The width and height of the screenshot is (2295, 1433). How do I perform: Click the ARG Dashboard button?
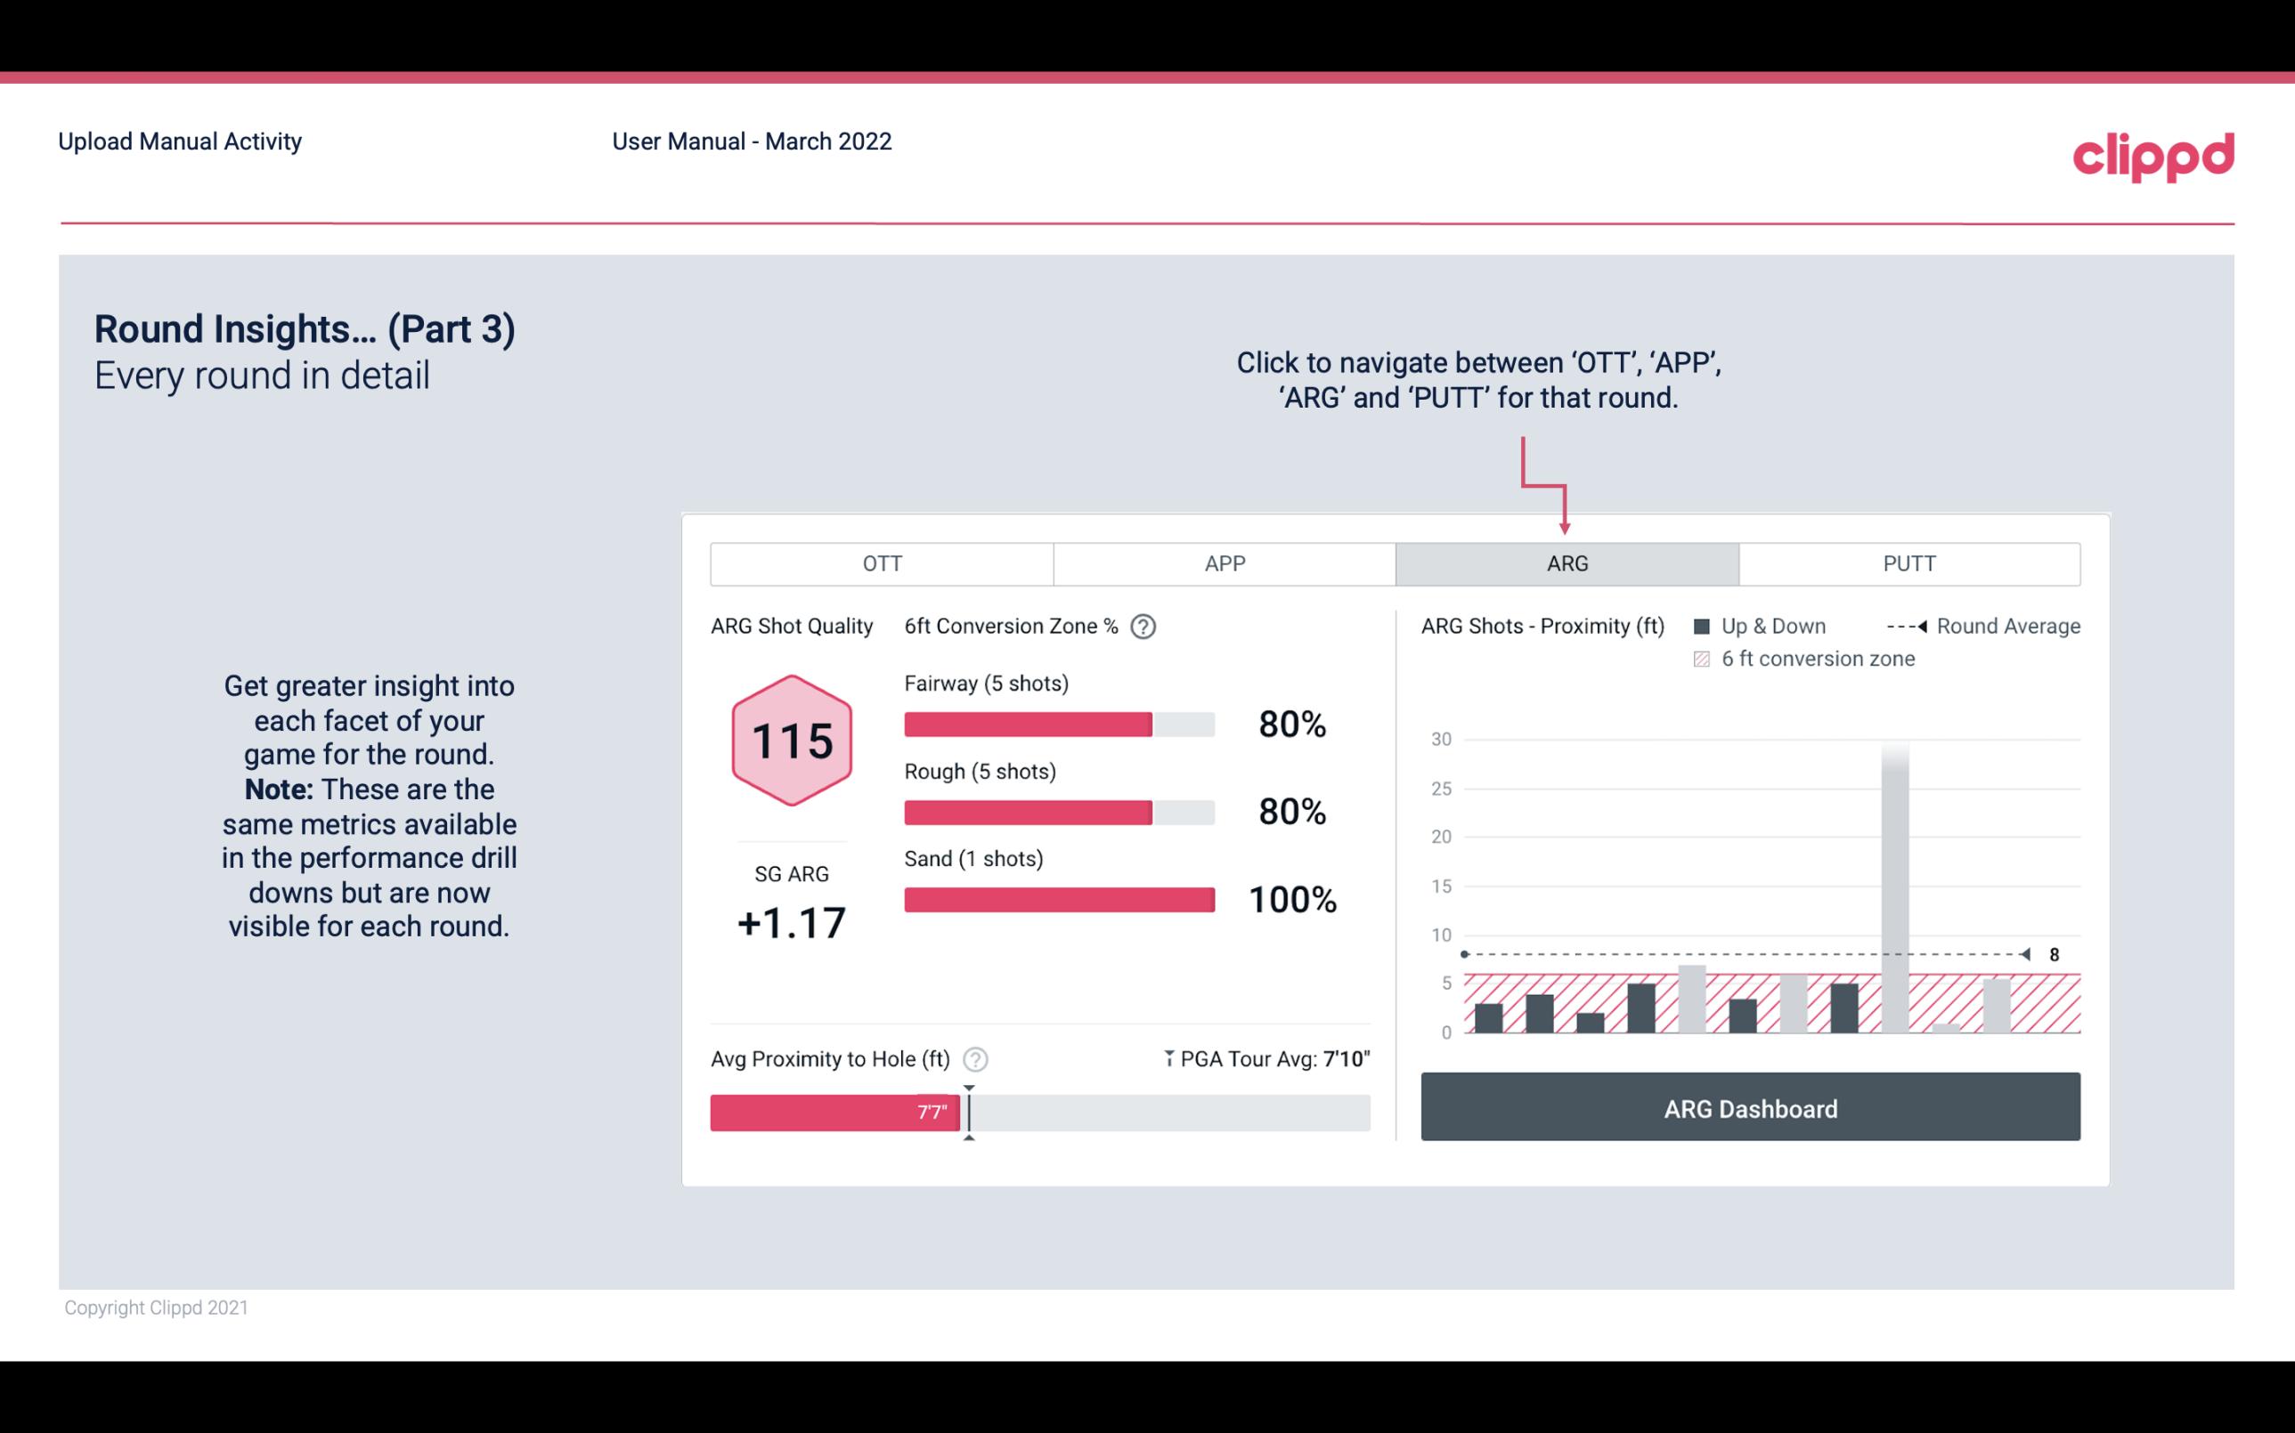pos(1752,1106)
